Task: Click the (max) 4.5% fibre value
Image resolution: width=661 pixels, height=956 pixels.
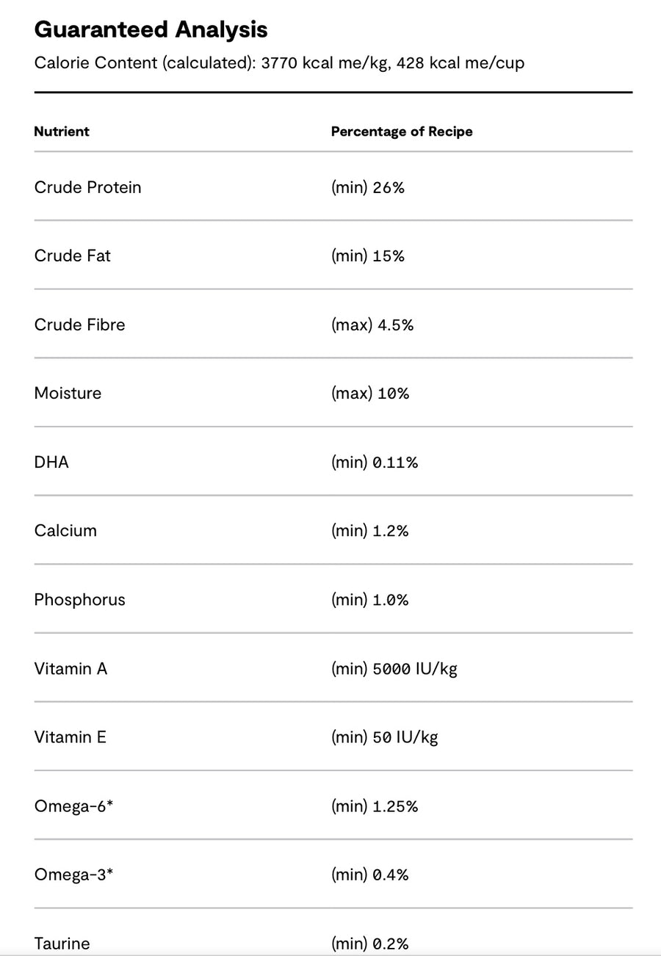Action: (x=372, y=325)
